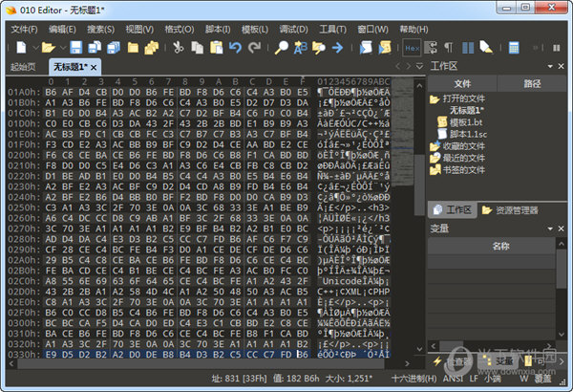Click the Save All toolbar icon
The width and height of the screenshot is (573, 392).
[114, 48]
